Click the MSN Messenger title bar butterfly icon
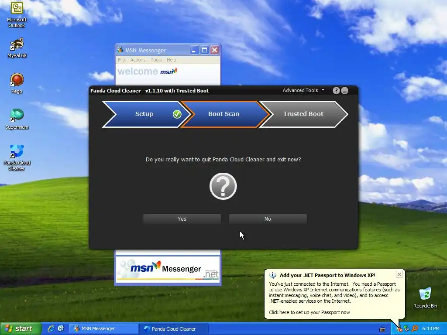Viewport: 447px width, 335px height. click(x=120, y=50)
